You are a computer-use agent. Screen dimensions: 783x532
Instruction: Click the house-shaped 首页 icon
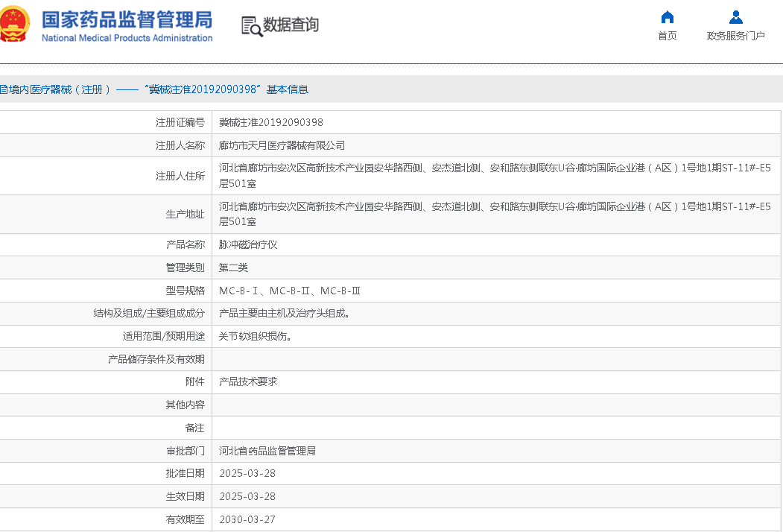coord(667,17)
